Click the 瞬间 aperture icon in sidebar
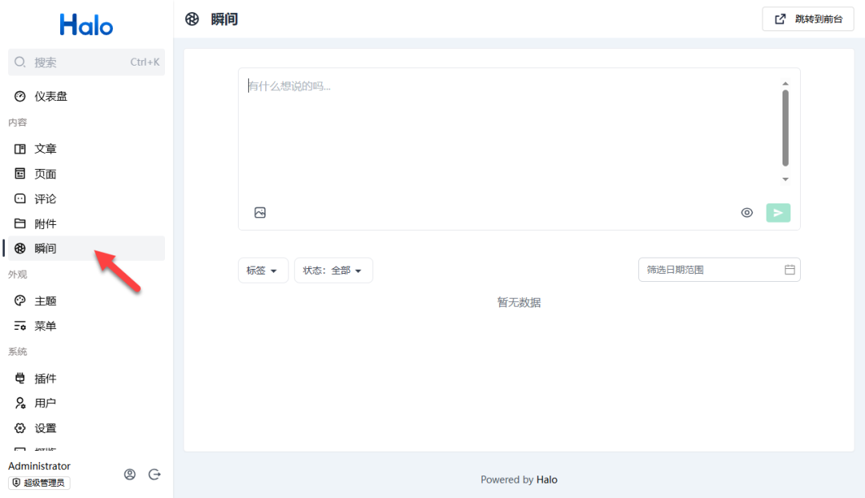 20,248
